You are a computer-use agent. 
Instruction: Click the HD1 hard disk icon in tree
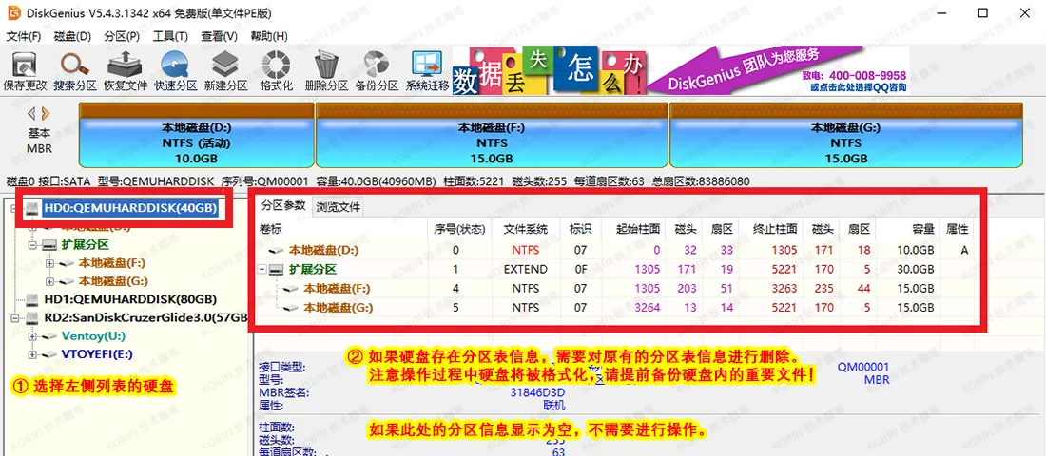click(x=32, y=298)
